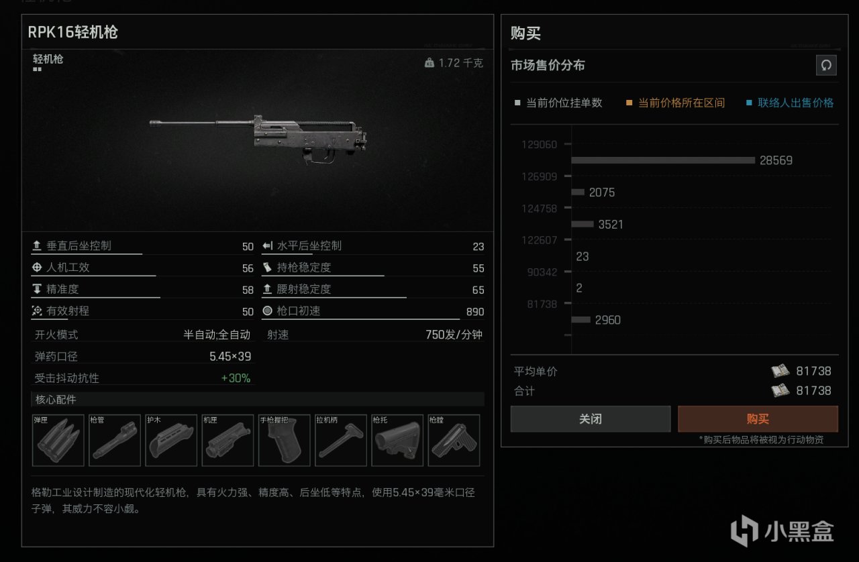Choose the 枪托 stock attachment slot
859x562 pixels.
pyautogui.click(x=397, y=440)
